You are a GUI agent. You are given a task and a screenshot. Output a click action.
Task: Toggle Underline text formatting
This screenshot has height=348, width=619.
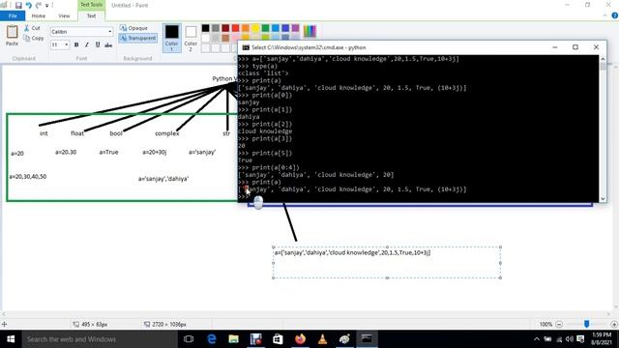(x=98, y=45)
